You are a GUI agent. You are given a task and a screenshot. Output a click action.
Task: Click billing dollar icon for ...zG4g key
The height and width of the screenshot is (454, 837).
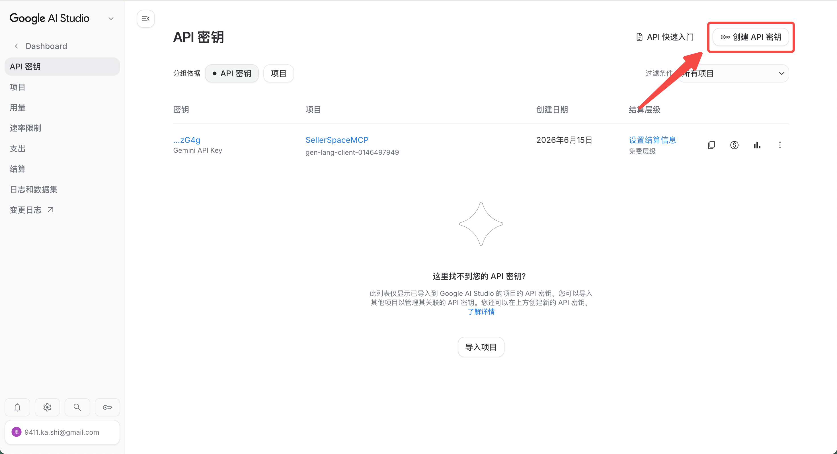coord(734,145)
